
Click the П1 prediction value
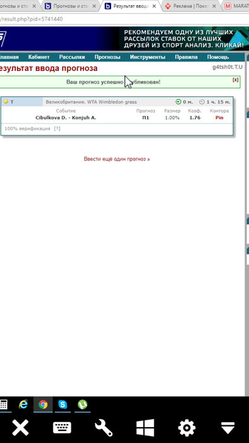point(146,118)
